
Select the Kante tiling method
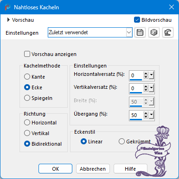click(x=27, y=77)
